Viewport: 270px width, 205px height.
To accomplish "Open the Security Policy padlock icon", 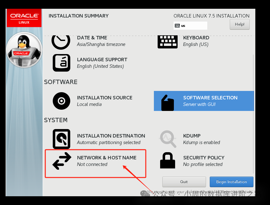I will click(168, 160).
